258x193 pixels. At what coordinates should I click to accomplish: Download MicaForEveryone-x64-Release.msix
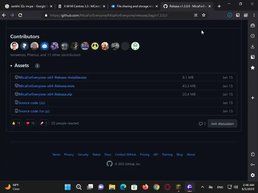click(47, 86)
